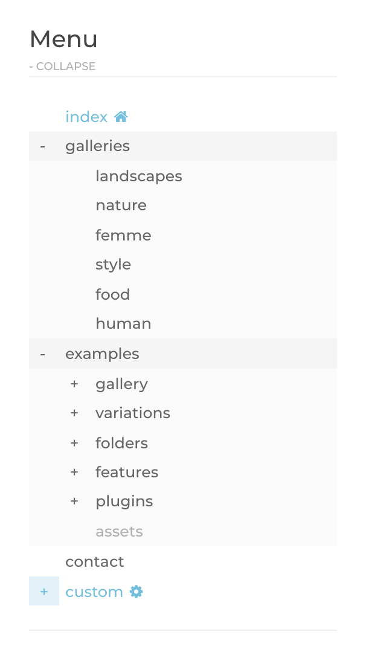Viewport: 366px width, 655px height.
Task: Expand the variations submenu
Action: pos(74,413)
